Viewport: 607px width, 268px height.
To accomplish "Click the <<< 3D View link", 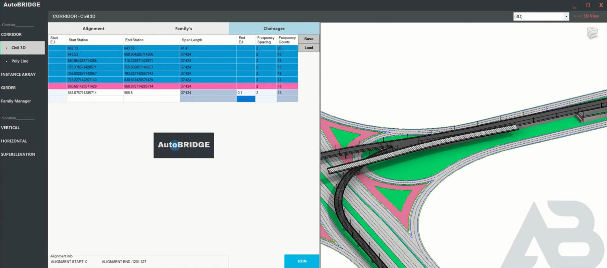I will pyautogui.click(x=586, y=16).
